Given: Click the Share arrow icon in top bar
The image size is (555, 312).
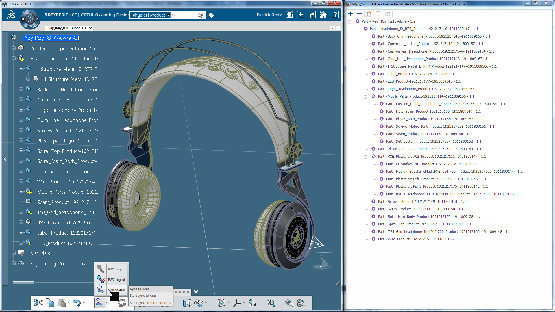Looking at the screenshot, I should 312,15.
